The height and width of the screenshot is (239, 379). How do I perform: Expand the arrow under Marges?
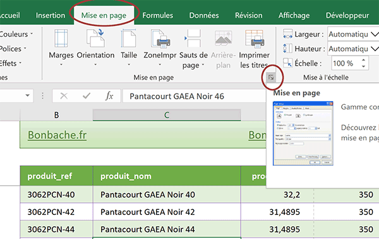coord(61,64)
